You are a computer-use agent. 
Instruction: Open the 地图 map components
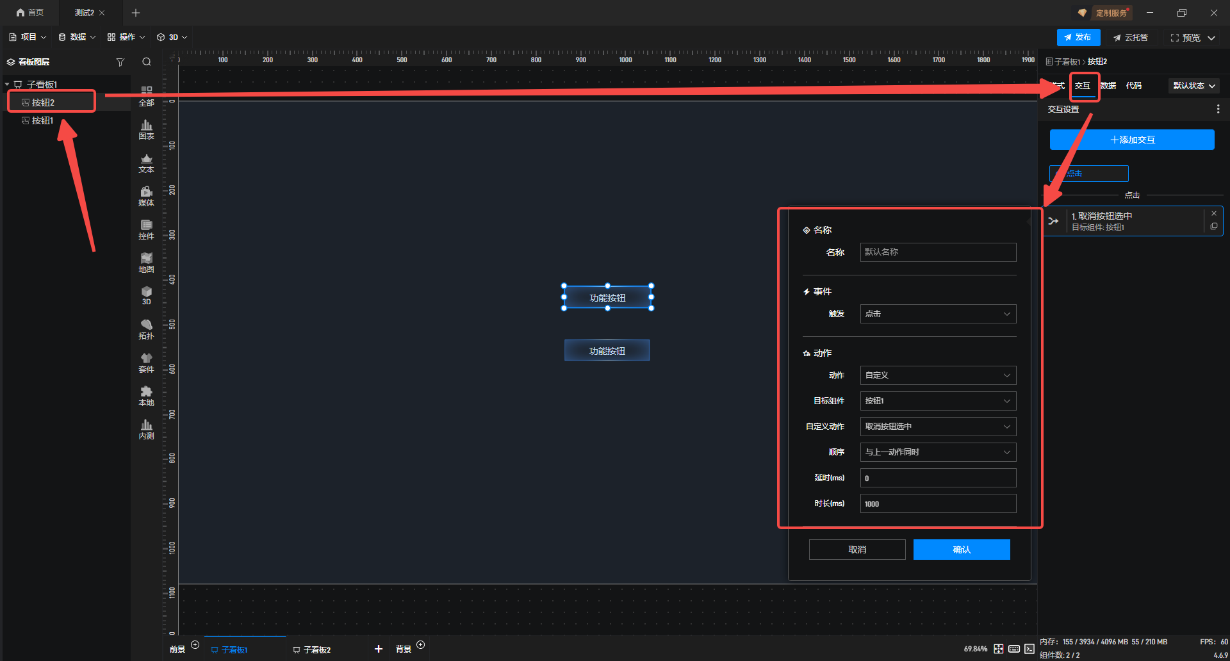146,263
